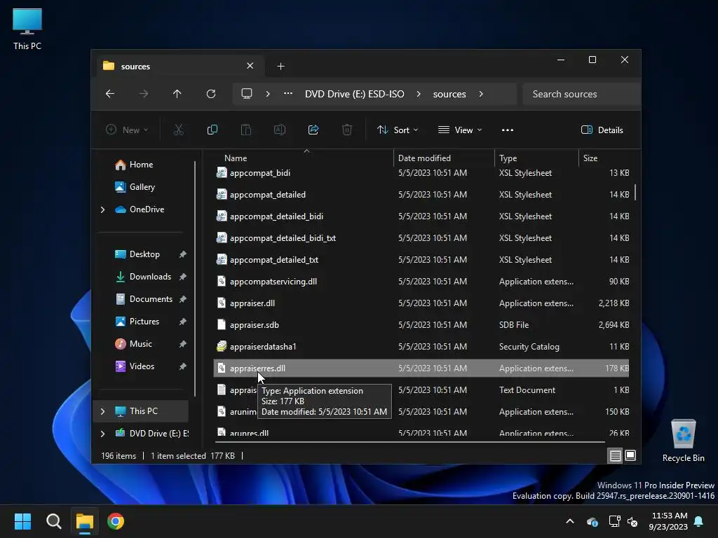Click the PC icon in address bar
718x538 pixels.
(x=247, y=94)
